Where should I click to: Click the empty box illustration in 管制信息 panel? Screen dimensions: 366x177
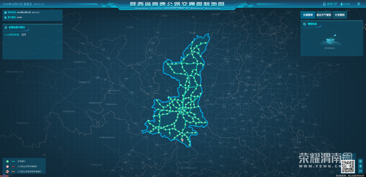329,40
